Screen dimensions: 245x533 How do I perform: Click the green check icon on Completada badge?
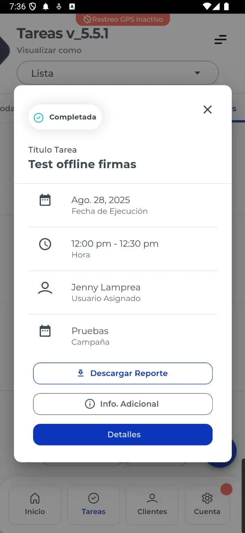pyautogui.click(x=39, y=117)
